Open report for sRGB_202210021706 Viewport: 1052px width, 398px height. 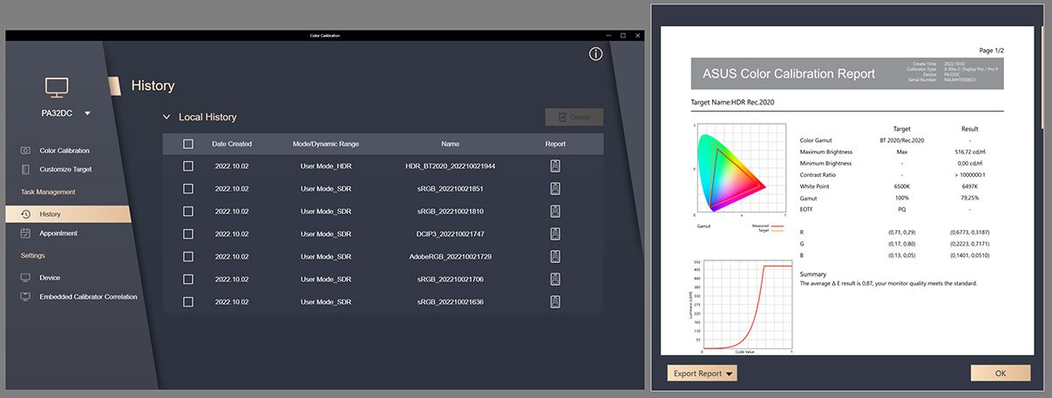click(555, 279)
